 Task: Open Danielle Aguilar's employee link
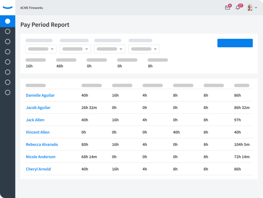pos(40,95)
